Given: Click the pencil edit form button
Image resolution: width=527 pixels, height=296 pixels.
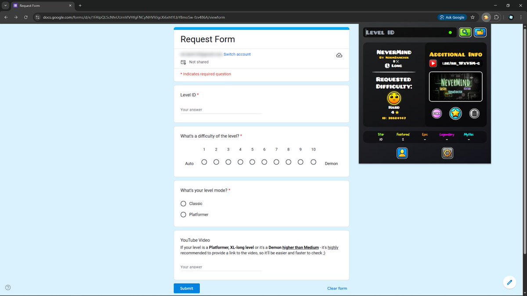Looking at the screenshot, I should [509, 282].
